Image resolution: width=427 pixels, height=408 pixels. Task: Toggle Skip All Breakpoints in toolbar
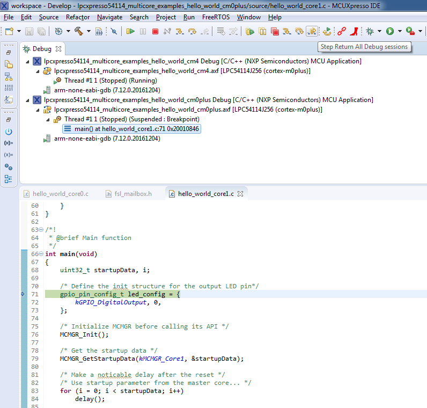(114, 32)
